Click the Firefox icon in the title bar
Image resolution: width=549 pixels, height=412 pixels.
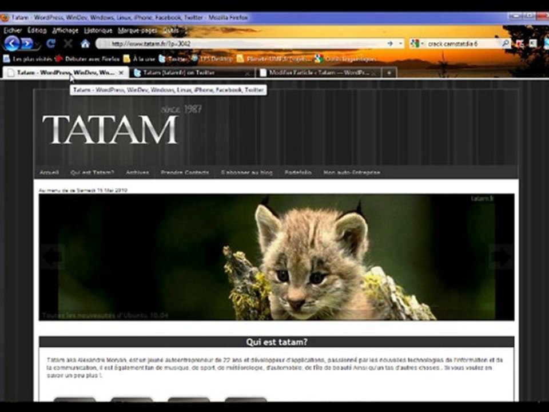pos(5,17)
